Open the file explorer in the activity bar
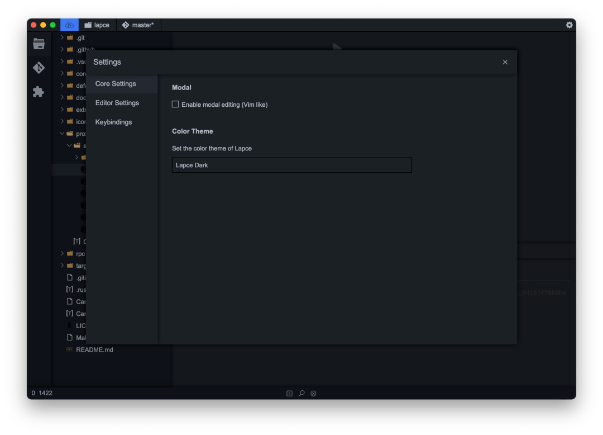Screen dimensions: 603x435 (38, 44)
